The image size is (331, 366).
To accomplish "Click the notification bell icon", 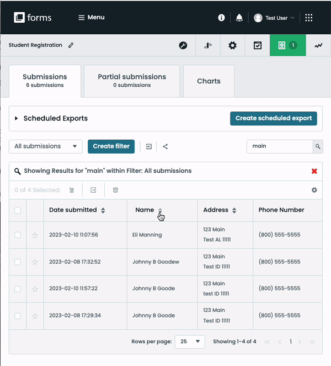I will tap(239, 18).
